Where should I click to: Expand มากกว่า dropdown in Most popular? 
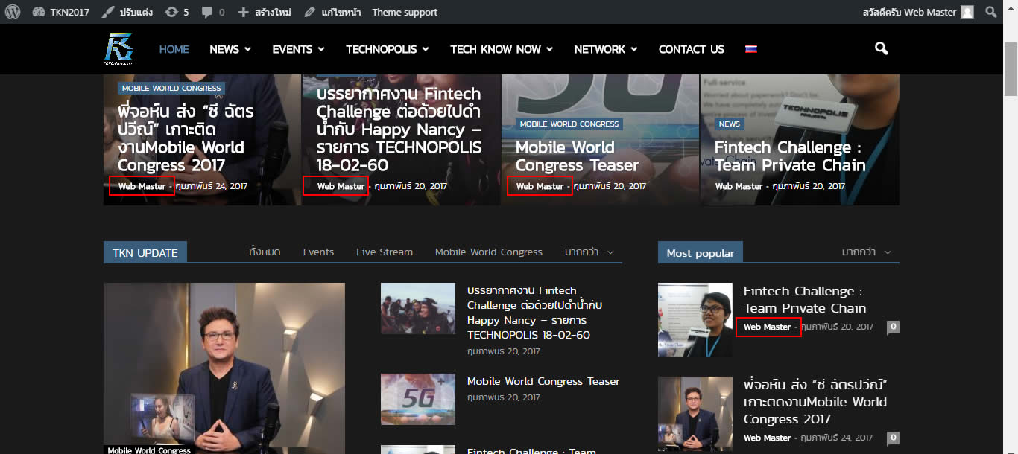(x=867, y=252)
